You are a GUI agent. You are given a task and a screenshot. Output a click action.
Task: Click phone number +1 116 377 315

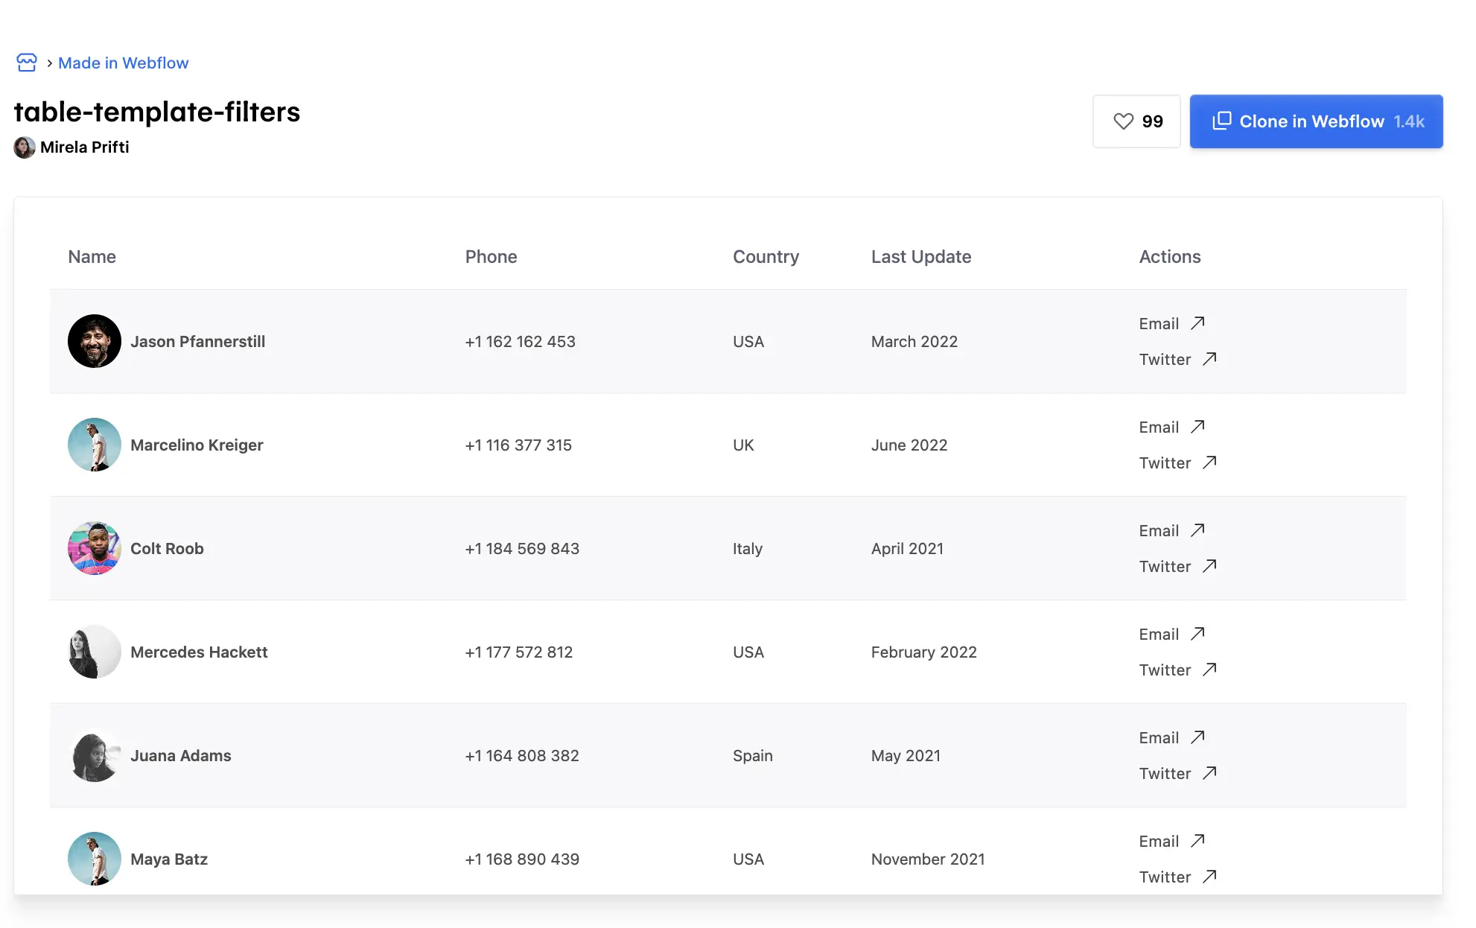pyautogui.click(x=518, y=445)
